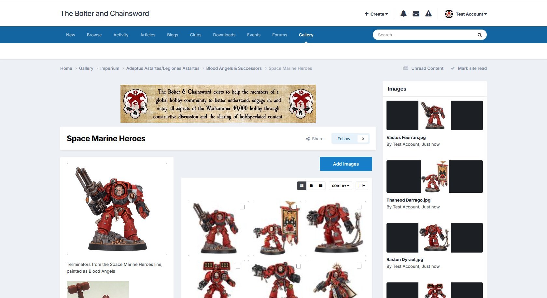Click the warning triangle reports icon
The image size is (547, 298).
(428, 14)
